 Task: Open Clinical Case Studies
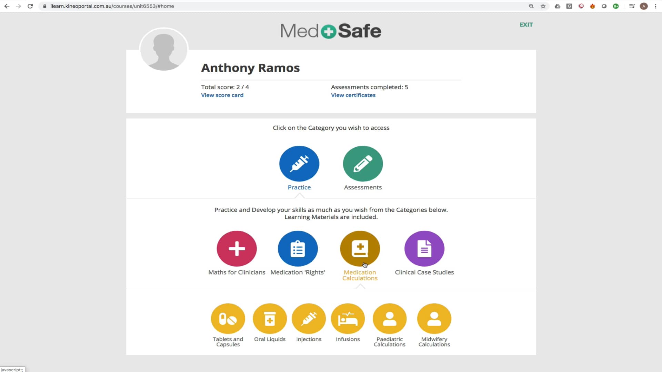tap(424, 248)
